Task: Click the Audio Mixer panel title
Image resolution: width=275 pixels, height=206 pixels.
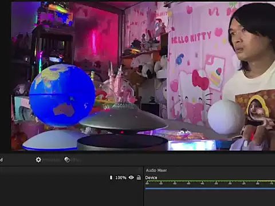Action: coord(156,170)
